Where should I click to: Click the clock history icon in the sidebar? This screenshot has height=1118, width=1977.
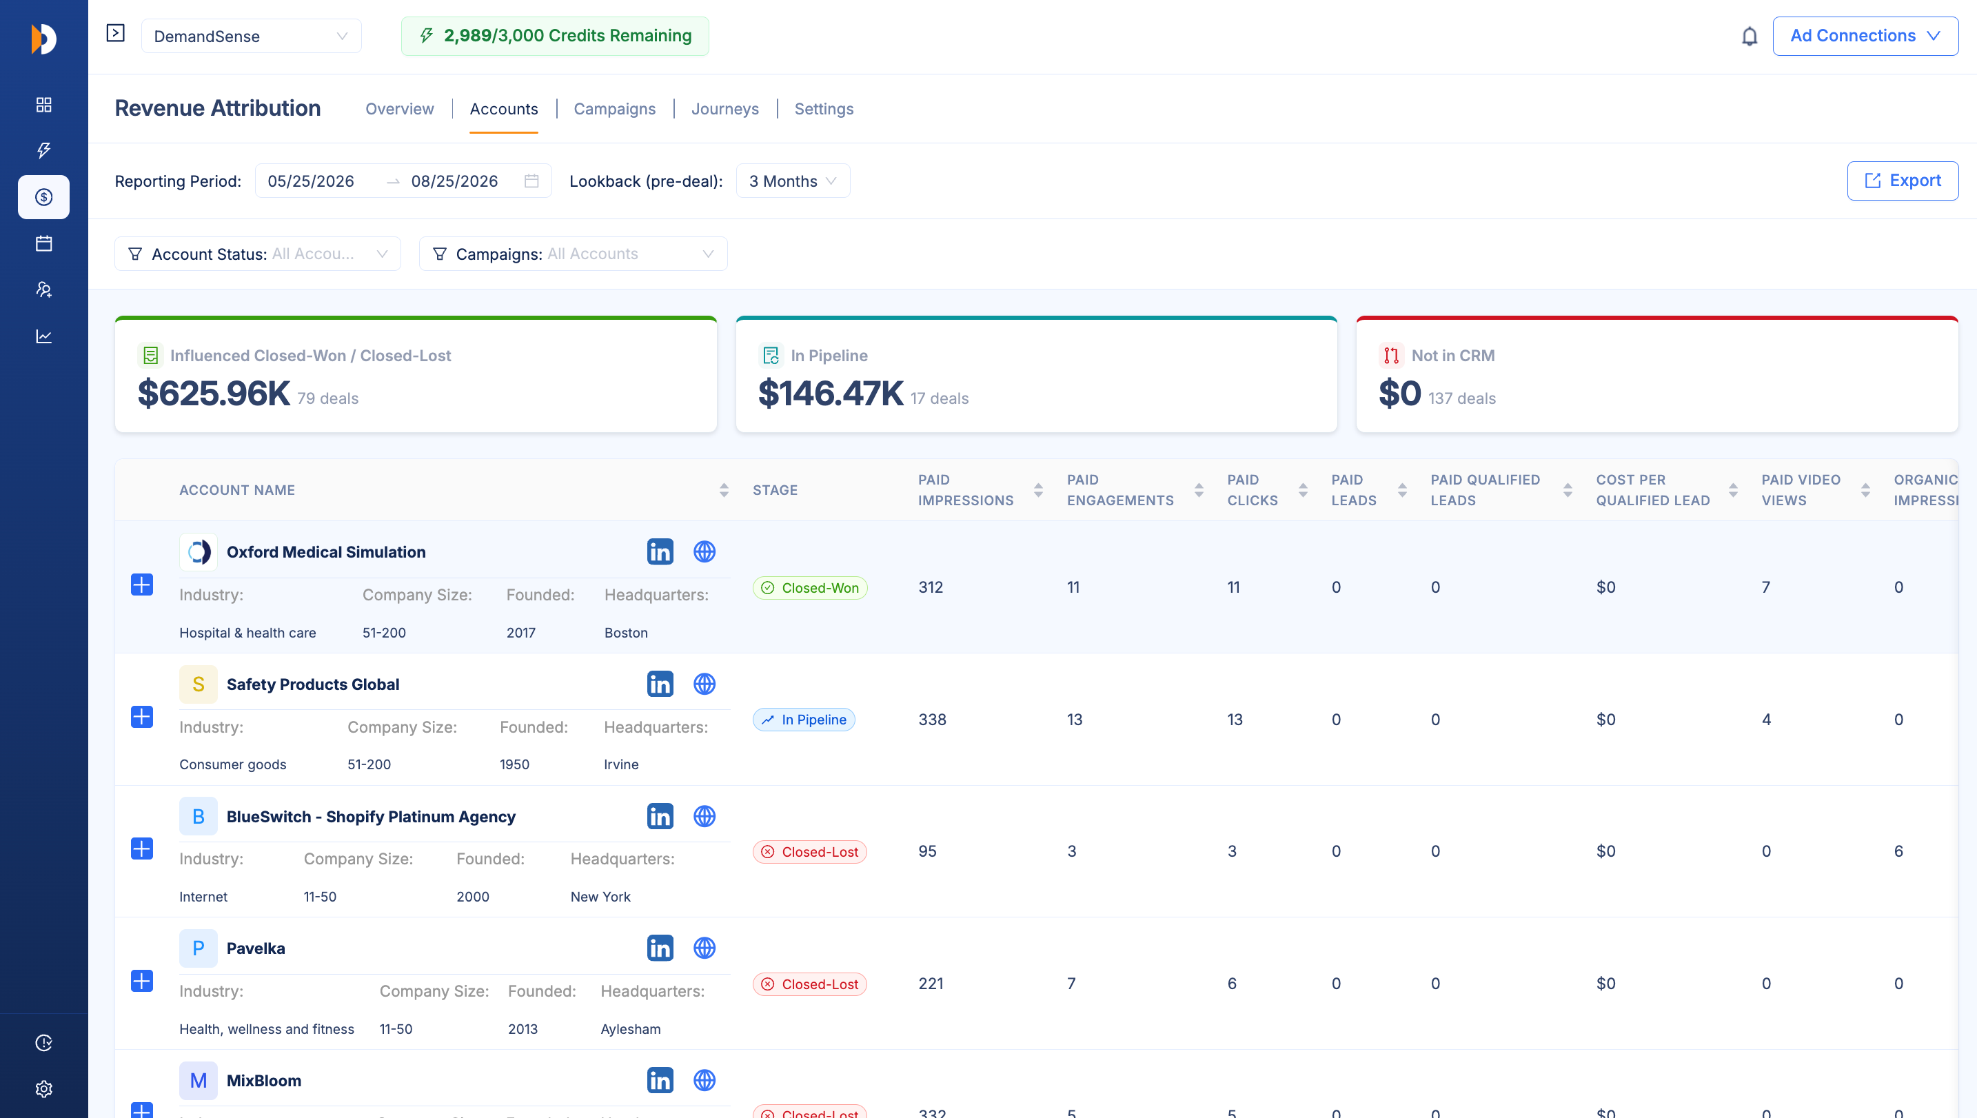(x=43, y=1043)
